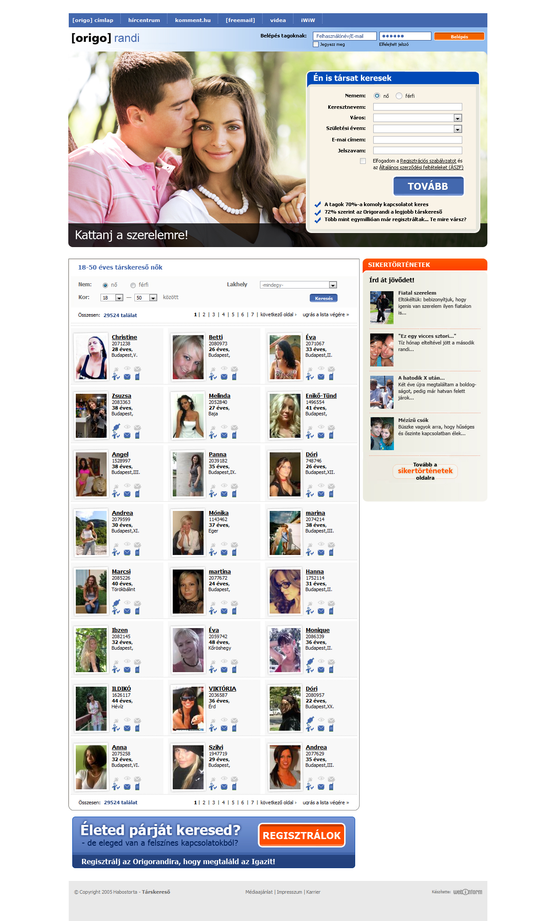Click the blue TOVÁBB button
The height and width of the screenshot is (921, 557).
(428, 186)
